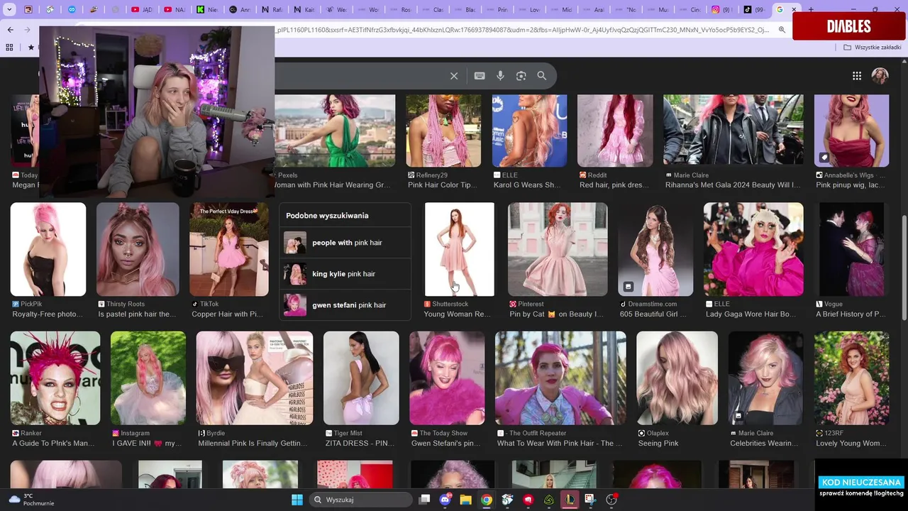Click the Google search input field
Viewport: 908px width, 511px height.
[x=362, y=76]
